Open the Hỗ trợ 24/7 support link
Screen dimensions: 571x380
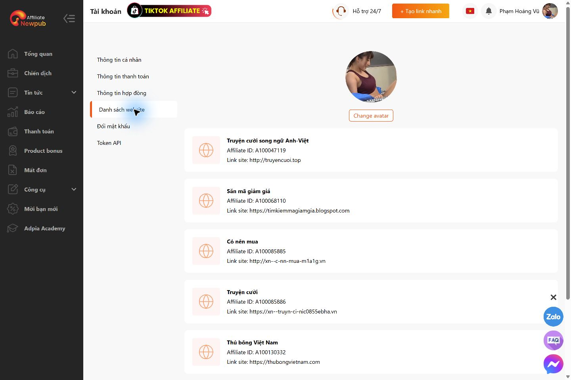tap(367, 11)
